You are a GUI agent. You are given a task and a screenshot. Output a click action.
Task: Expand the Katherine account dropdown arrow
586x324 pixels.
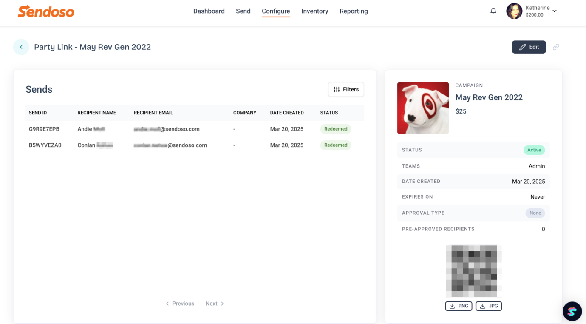[555, 11]
